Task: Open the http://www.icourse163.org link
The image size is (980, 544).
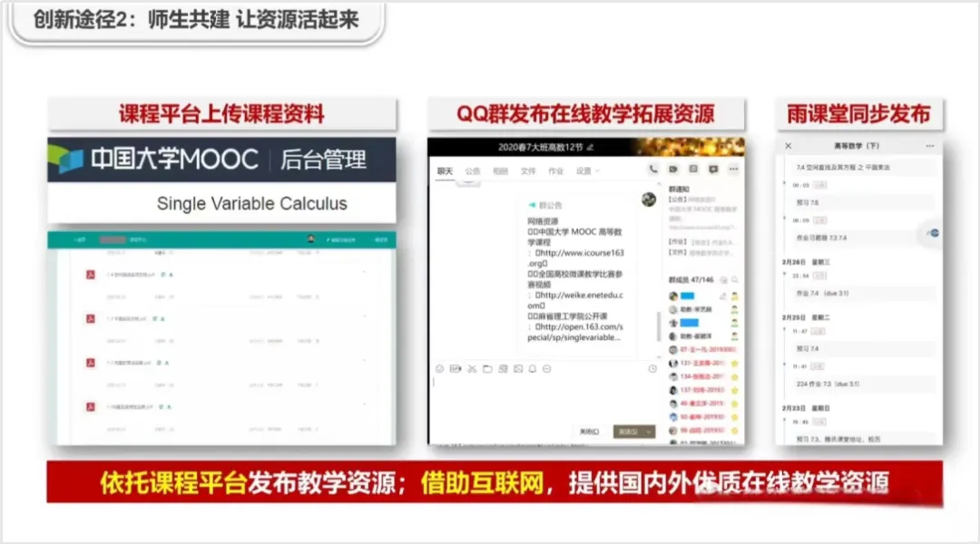Action: point(575,258)
